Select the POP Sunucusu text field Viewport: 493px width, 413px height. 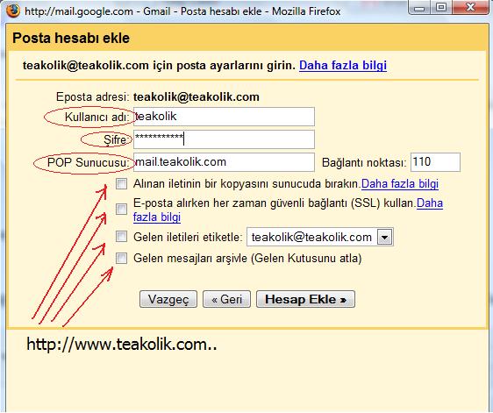coord(224,162)
